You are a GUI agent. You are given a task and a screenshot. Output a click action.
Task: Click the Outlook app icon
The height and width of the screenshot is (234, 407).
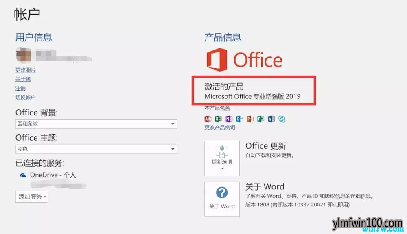[x=240, y=119]
